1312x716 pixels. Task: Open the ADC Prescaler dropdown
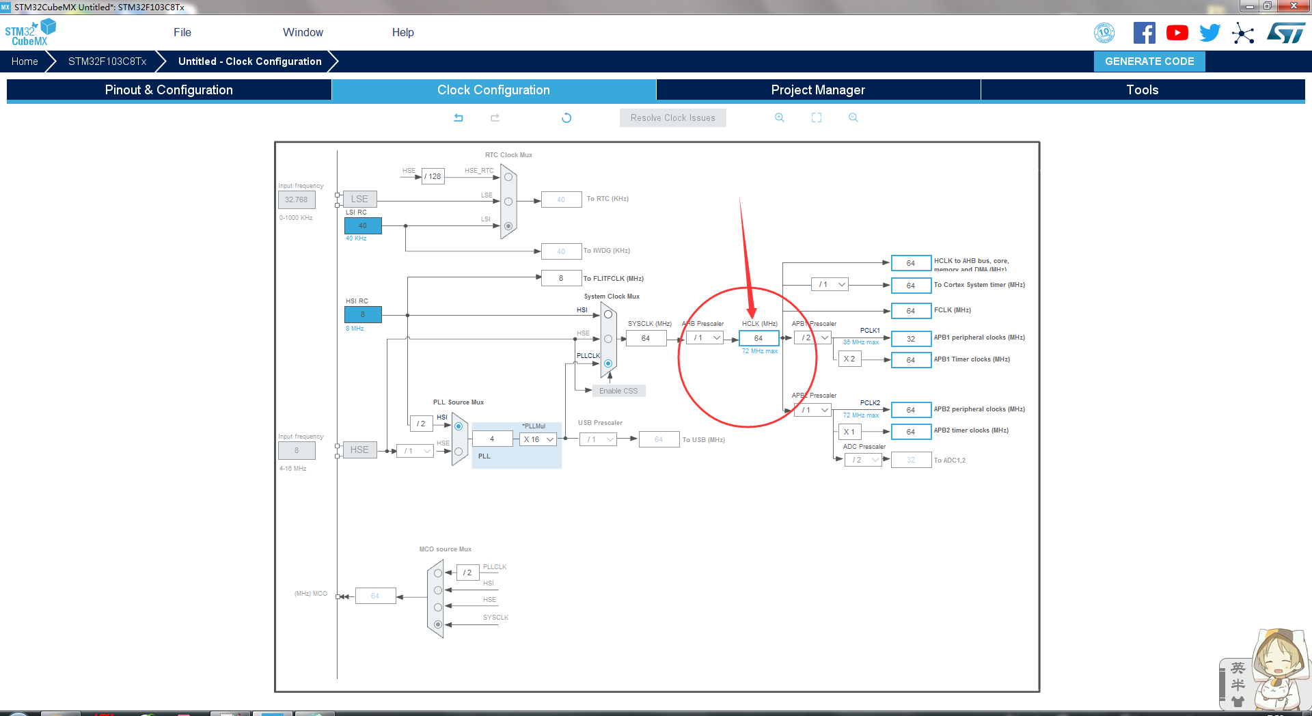(863, 460)
